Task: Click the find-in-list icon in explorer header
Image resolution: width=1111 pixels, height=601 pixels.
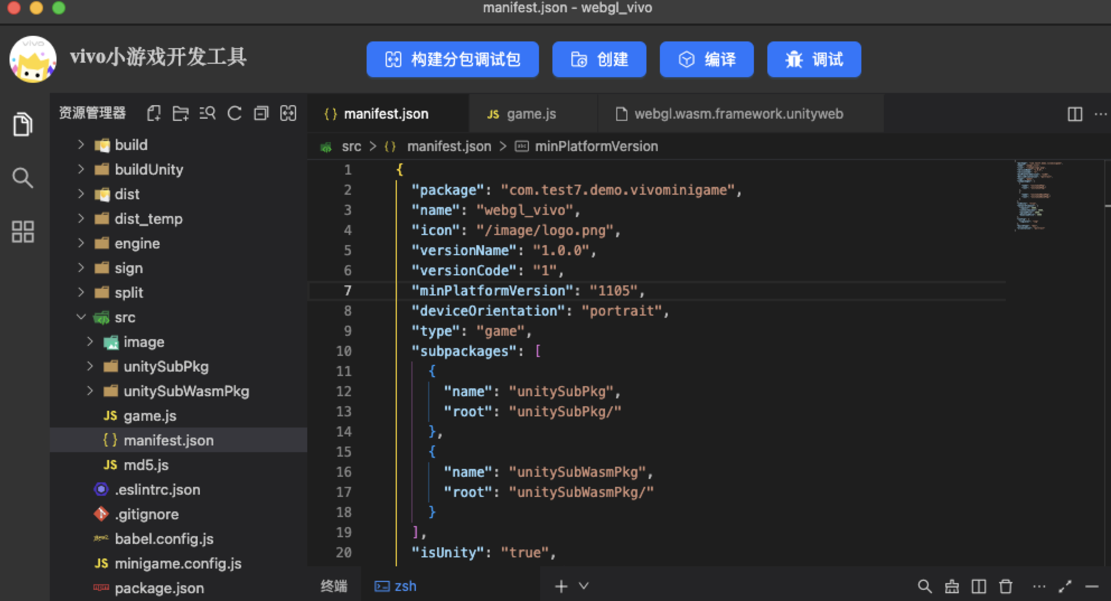Action: click(x=207, y=114)
